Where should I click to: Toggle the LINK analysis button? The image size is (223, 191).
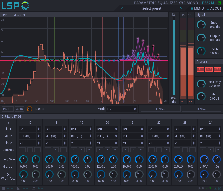point(217,69)
